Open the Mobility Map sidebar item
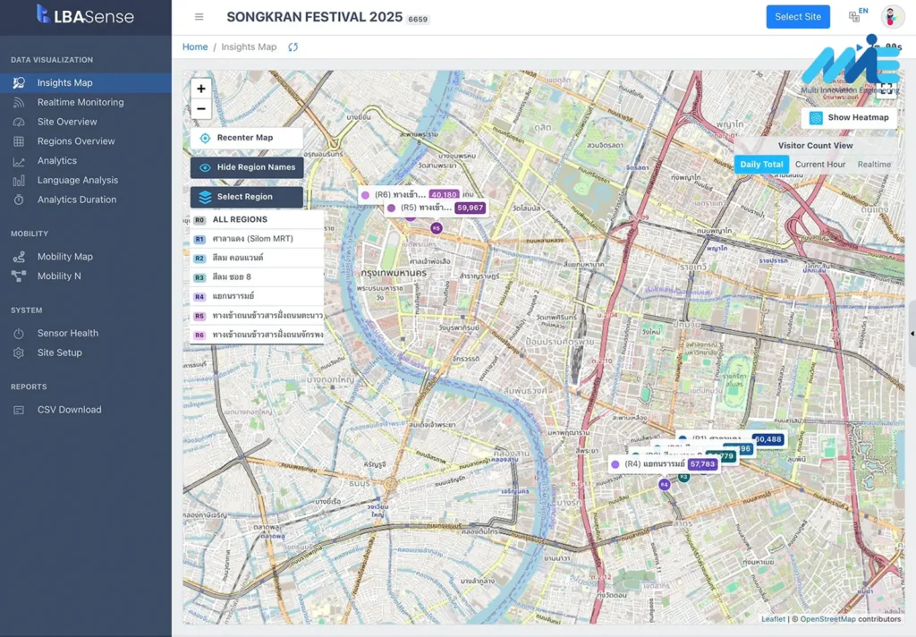The image size is (916, 637). (64, 257)
